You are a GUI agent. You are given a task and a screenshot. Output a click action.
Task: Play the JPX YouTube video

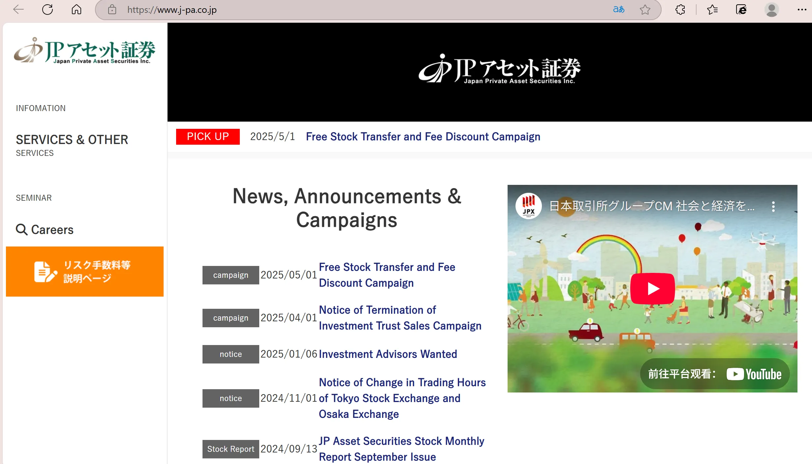(x=652, y=288)
